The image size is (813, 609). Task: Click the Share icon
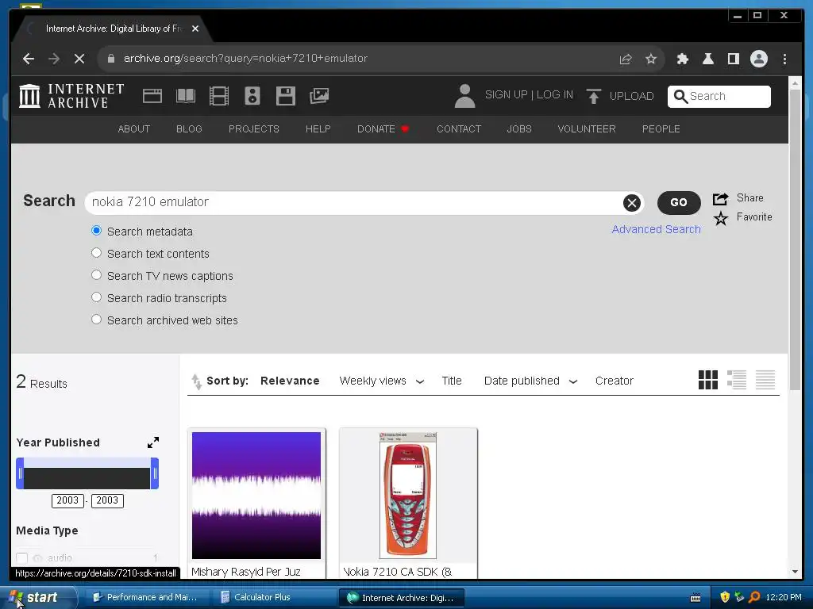click(720, 198)
